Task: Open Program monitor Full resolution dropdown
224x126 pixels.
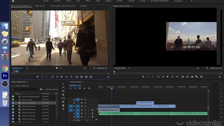Action: click(200, 68)
